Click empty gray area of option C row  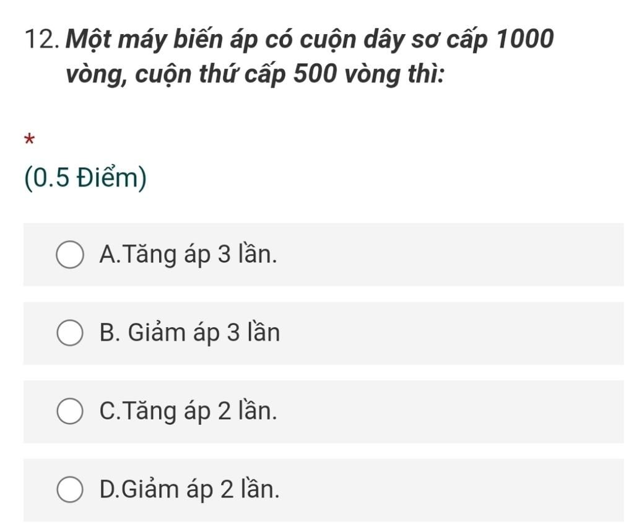click(449, 411)
